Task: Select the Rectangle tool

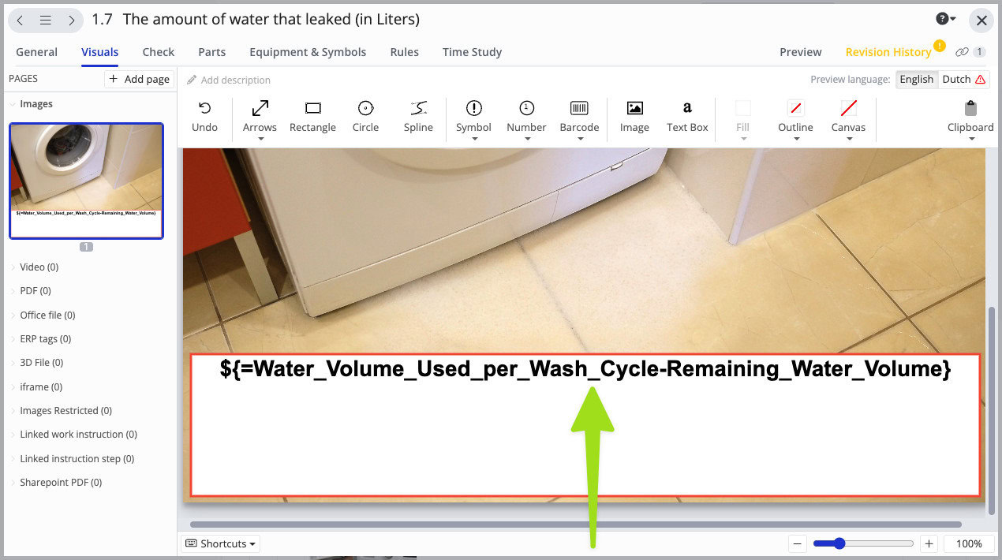Action: pyautogui.click(x=312, y=117)
